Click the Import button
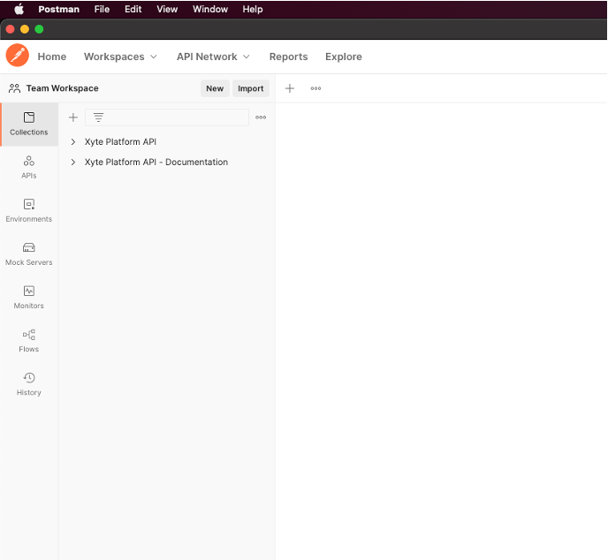Viewport: 608px width, 560px height. (250, 88)
